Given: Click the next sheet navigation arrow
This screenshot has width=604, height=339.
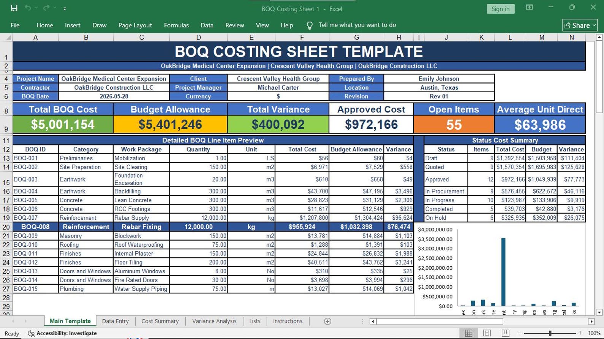Looking at the screenshot, I should coord(25,321).
